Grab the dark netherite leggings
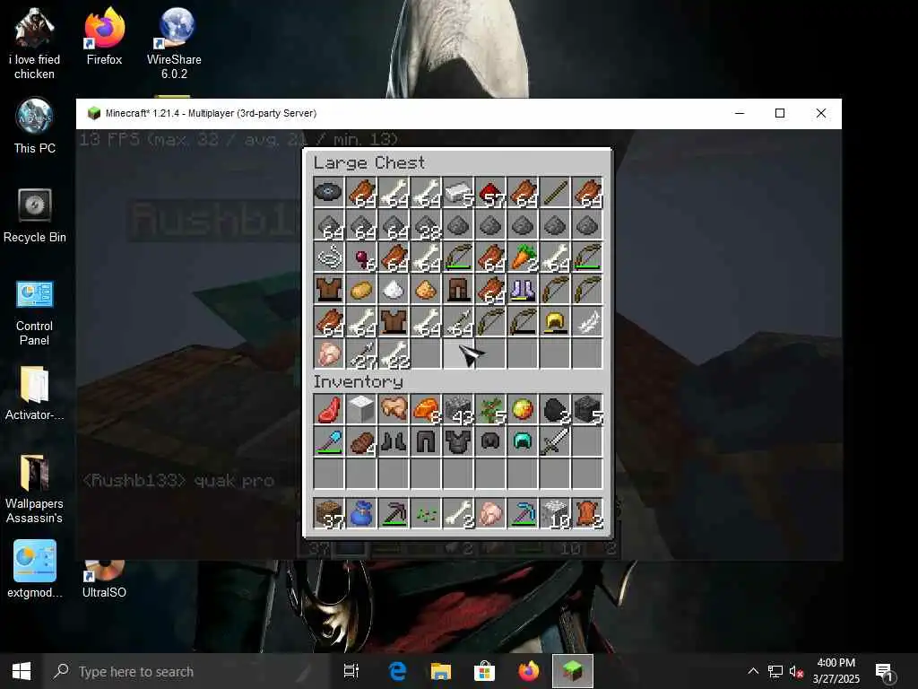The height and width of the screenshot is (689, 918). coord(426,441)
